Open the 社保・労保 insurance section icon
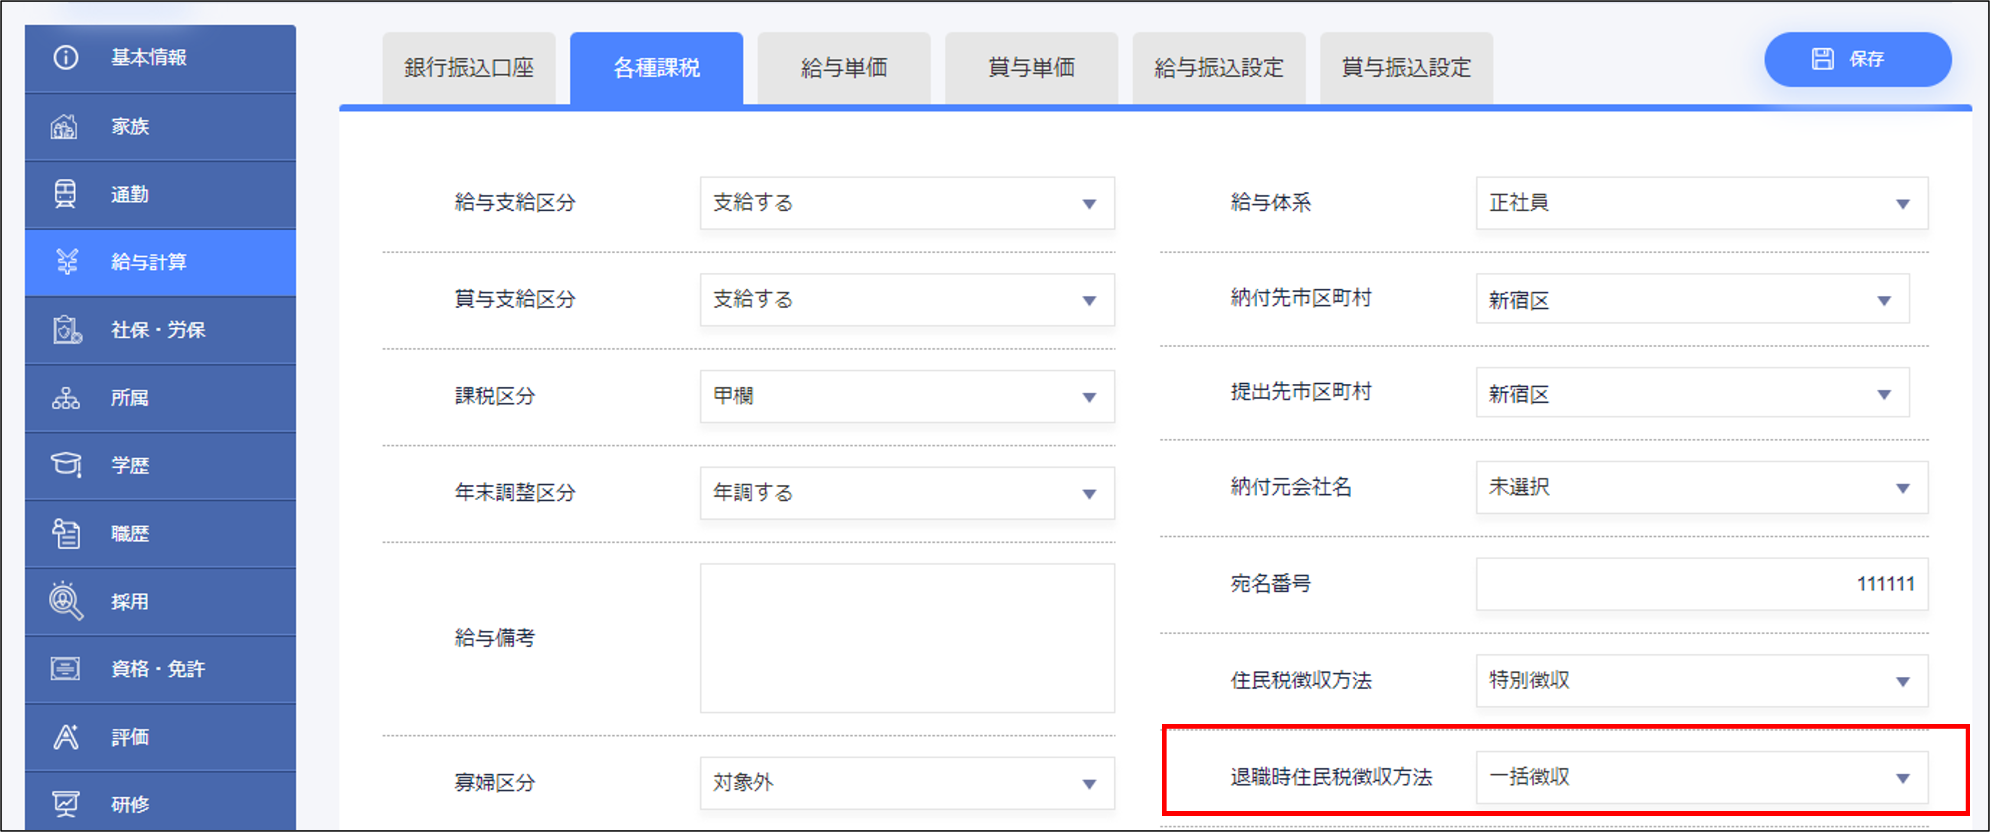 pyautogui.click(x=65, y=330)
